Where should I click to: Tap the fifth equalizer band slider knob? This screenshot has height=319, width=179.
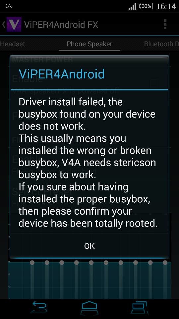pyautogui.click(x=91, y=263)
